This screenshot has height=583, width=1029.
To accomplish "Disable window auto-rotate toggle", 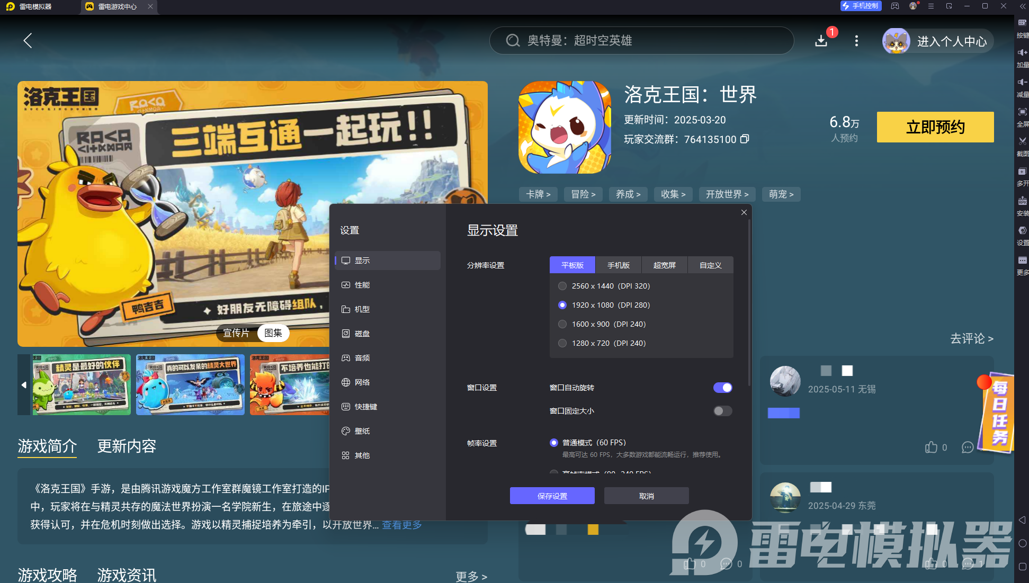I will (x=722, y=388).
